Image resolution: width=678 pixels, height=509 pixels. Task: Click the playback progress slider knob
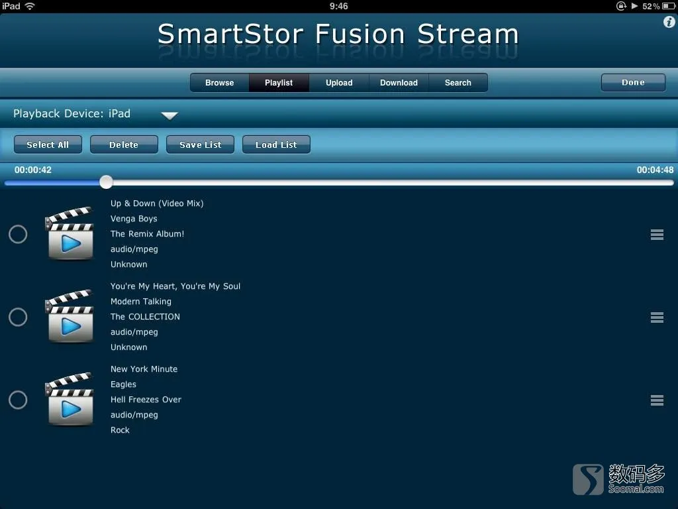106,182
